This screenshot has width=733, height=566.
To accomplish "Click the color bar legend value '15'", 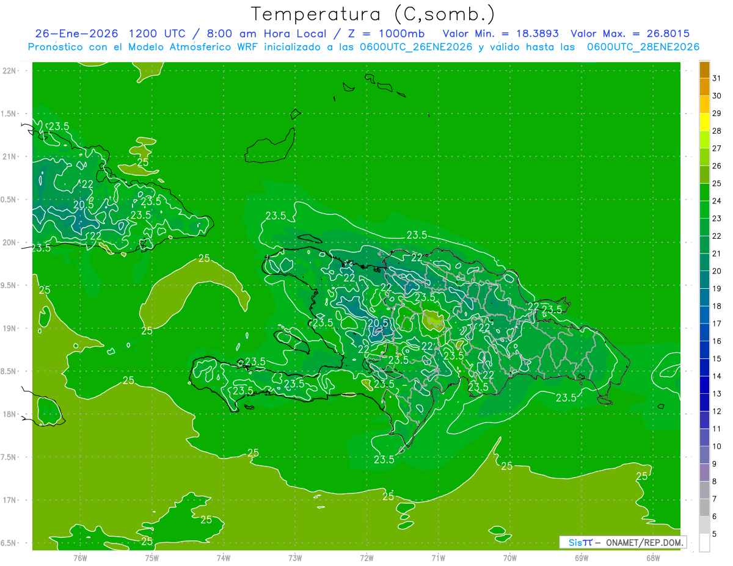I will coord(717,358).
